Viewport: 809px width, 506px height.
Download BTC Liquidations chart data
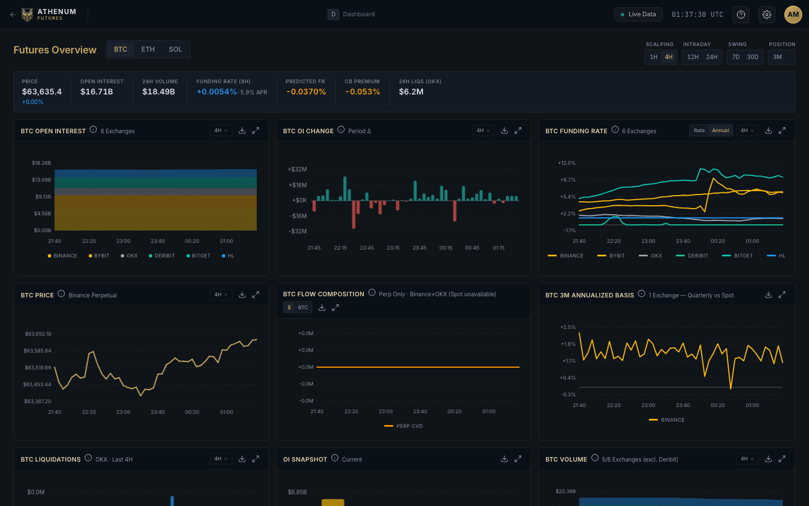pos(242,459)
